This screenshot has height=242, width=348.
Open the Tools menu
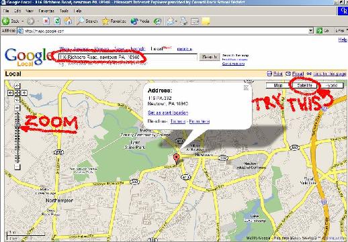tap(64, 11)
